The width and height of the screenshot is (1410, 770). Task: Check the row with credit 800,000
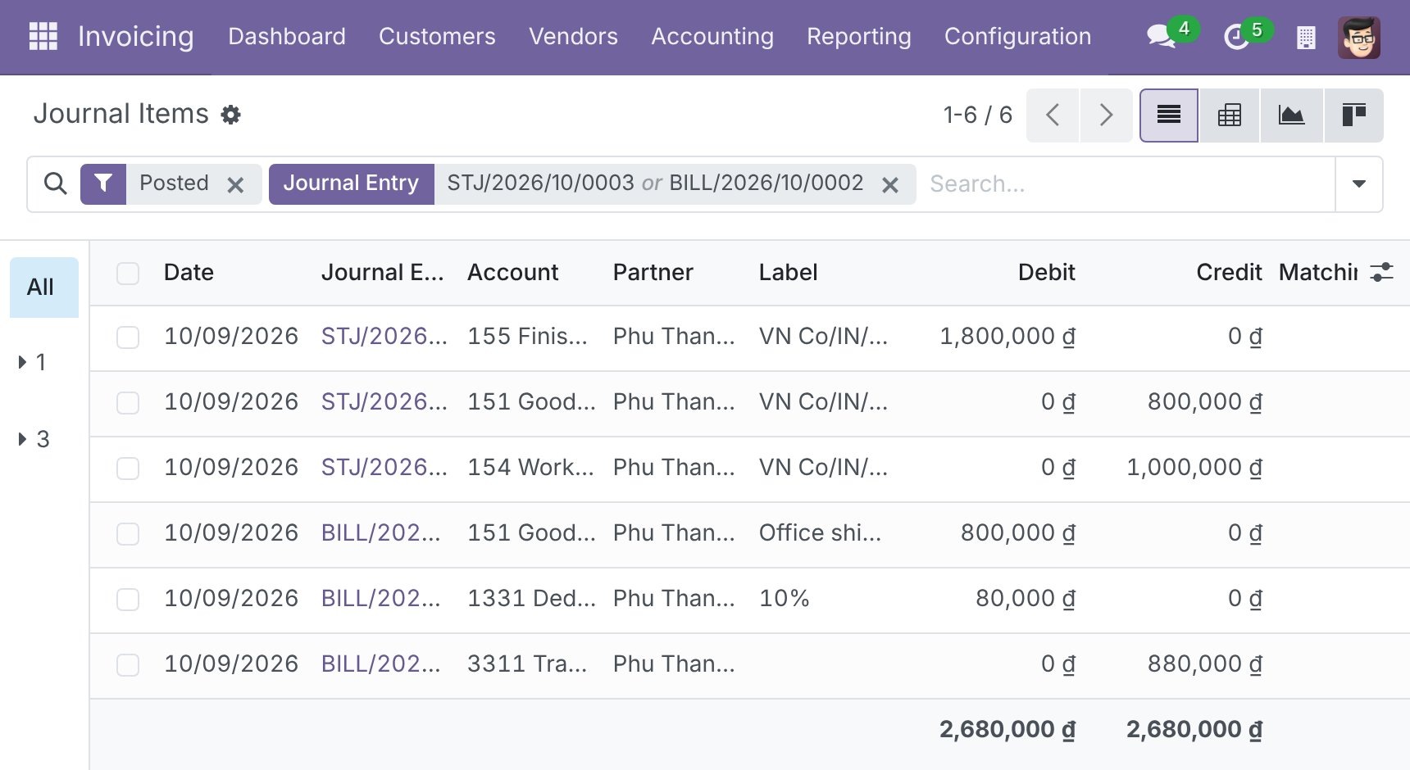pos(128,402)
